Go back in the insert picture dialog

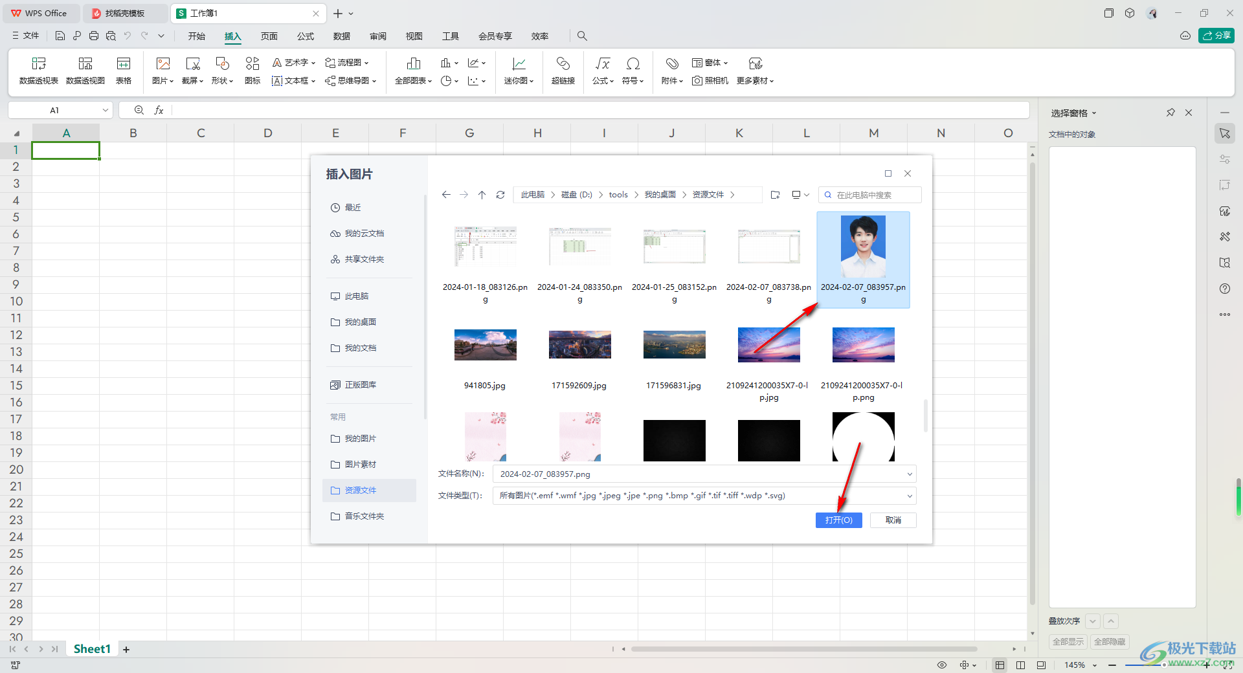pyautogui.click(x=446, y=195)
